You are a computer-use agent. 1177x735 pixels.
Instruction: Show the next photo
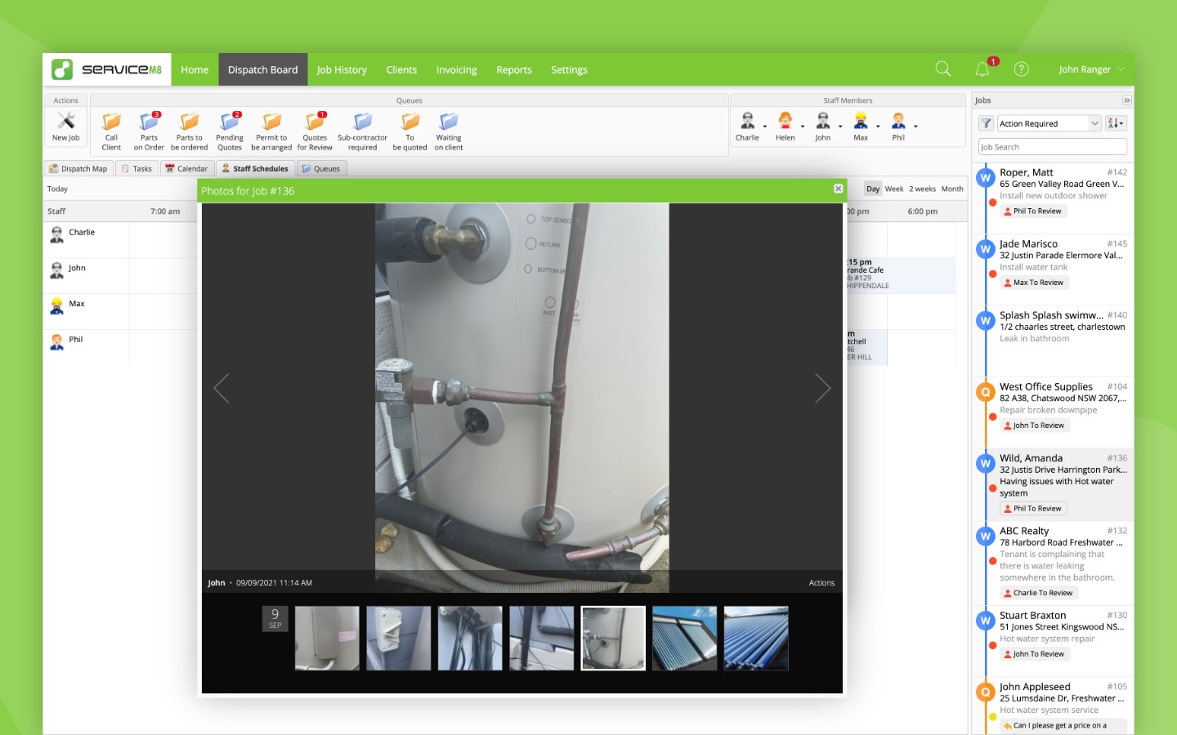tap(822, 388)
